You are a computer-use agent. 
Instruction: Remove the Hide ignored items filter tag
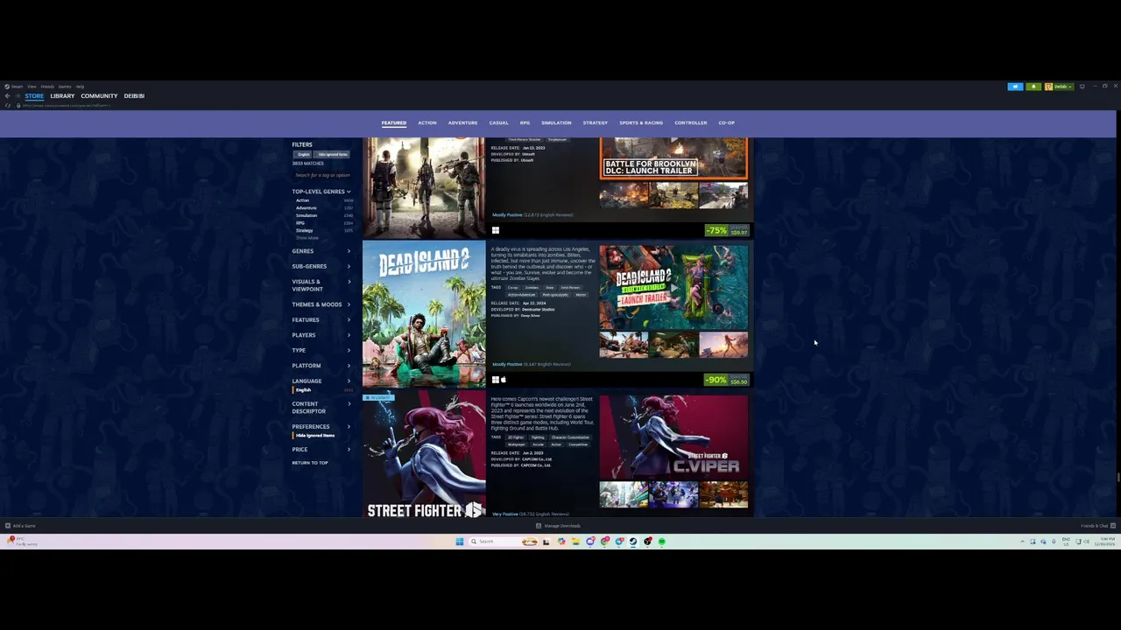[x=333, y=155]
